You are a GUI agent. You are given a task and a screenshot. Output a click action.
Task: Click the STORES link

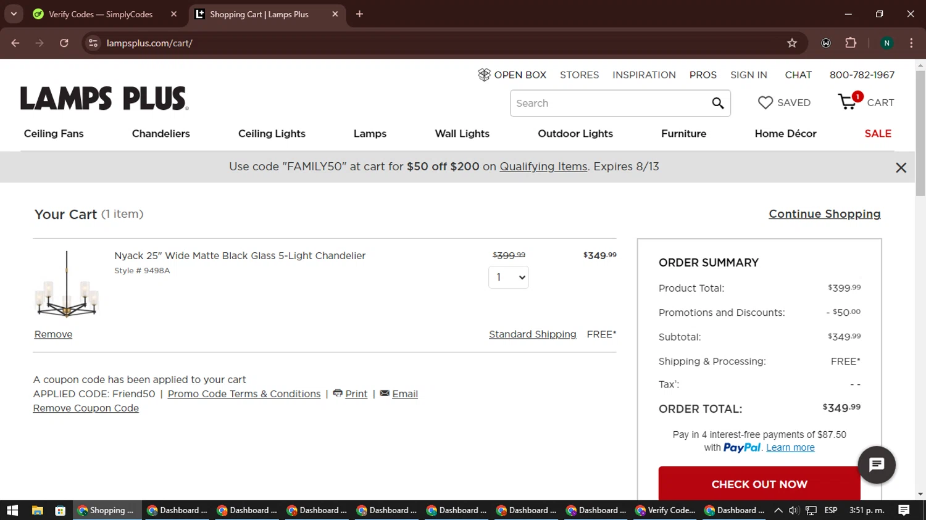click(580, 75)
